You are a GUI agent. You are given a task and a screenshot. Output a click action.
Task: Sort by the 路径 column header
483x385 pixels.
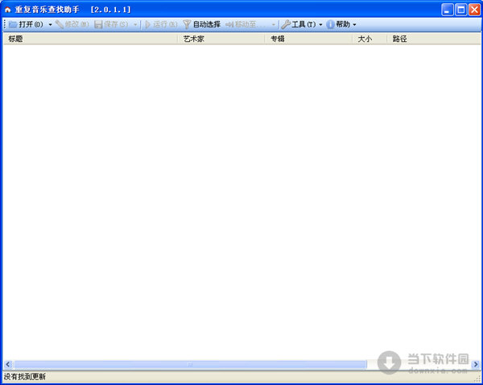(434, 39)
